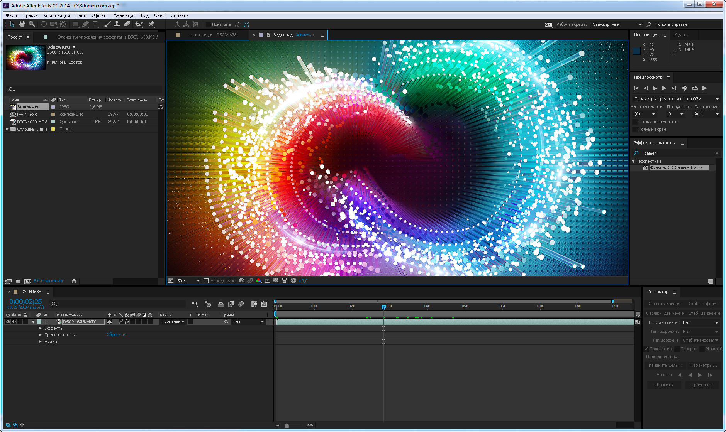
Task: Toggle video eye for DSCN4638.MOV layer
Action: 8,322
